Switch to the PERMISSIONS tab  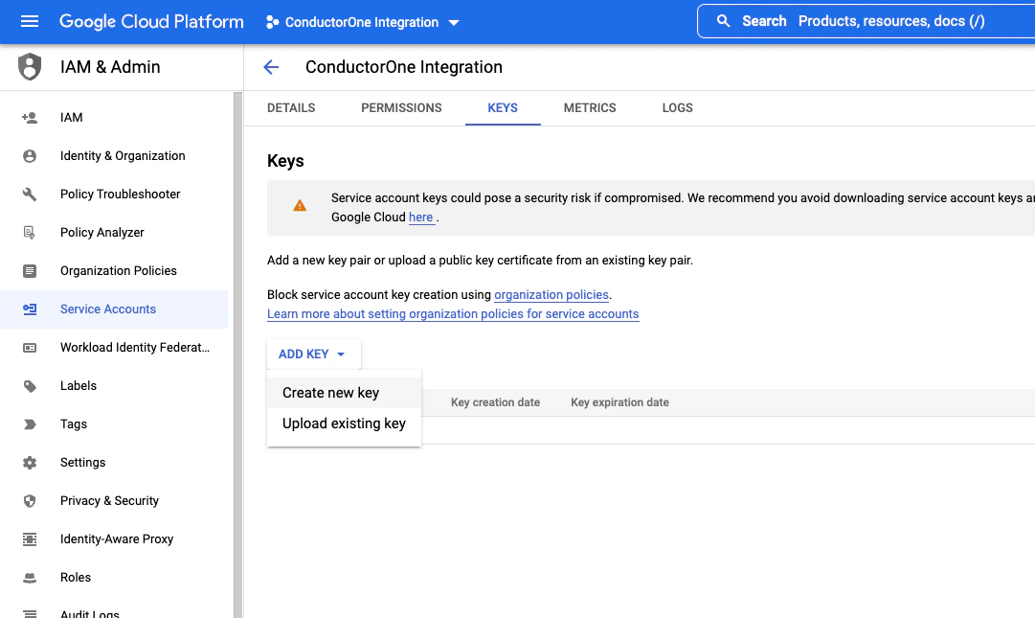coord(401,107)
